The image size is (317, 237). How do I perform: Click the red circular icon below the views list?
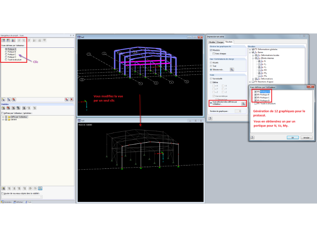tap(14, 99)
